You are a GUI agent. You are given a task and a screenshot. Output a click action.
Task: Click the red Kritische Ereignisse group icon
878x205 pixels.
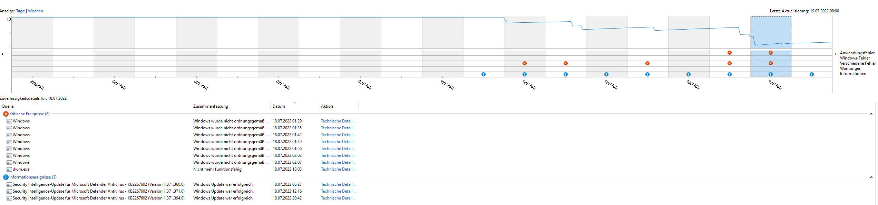6,114
